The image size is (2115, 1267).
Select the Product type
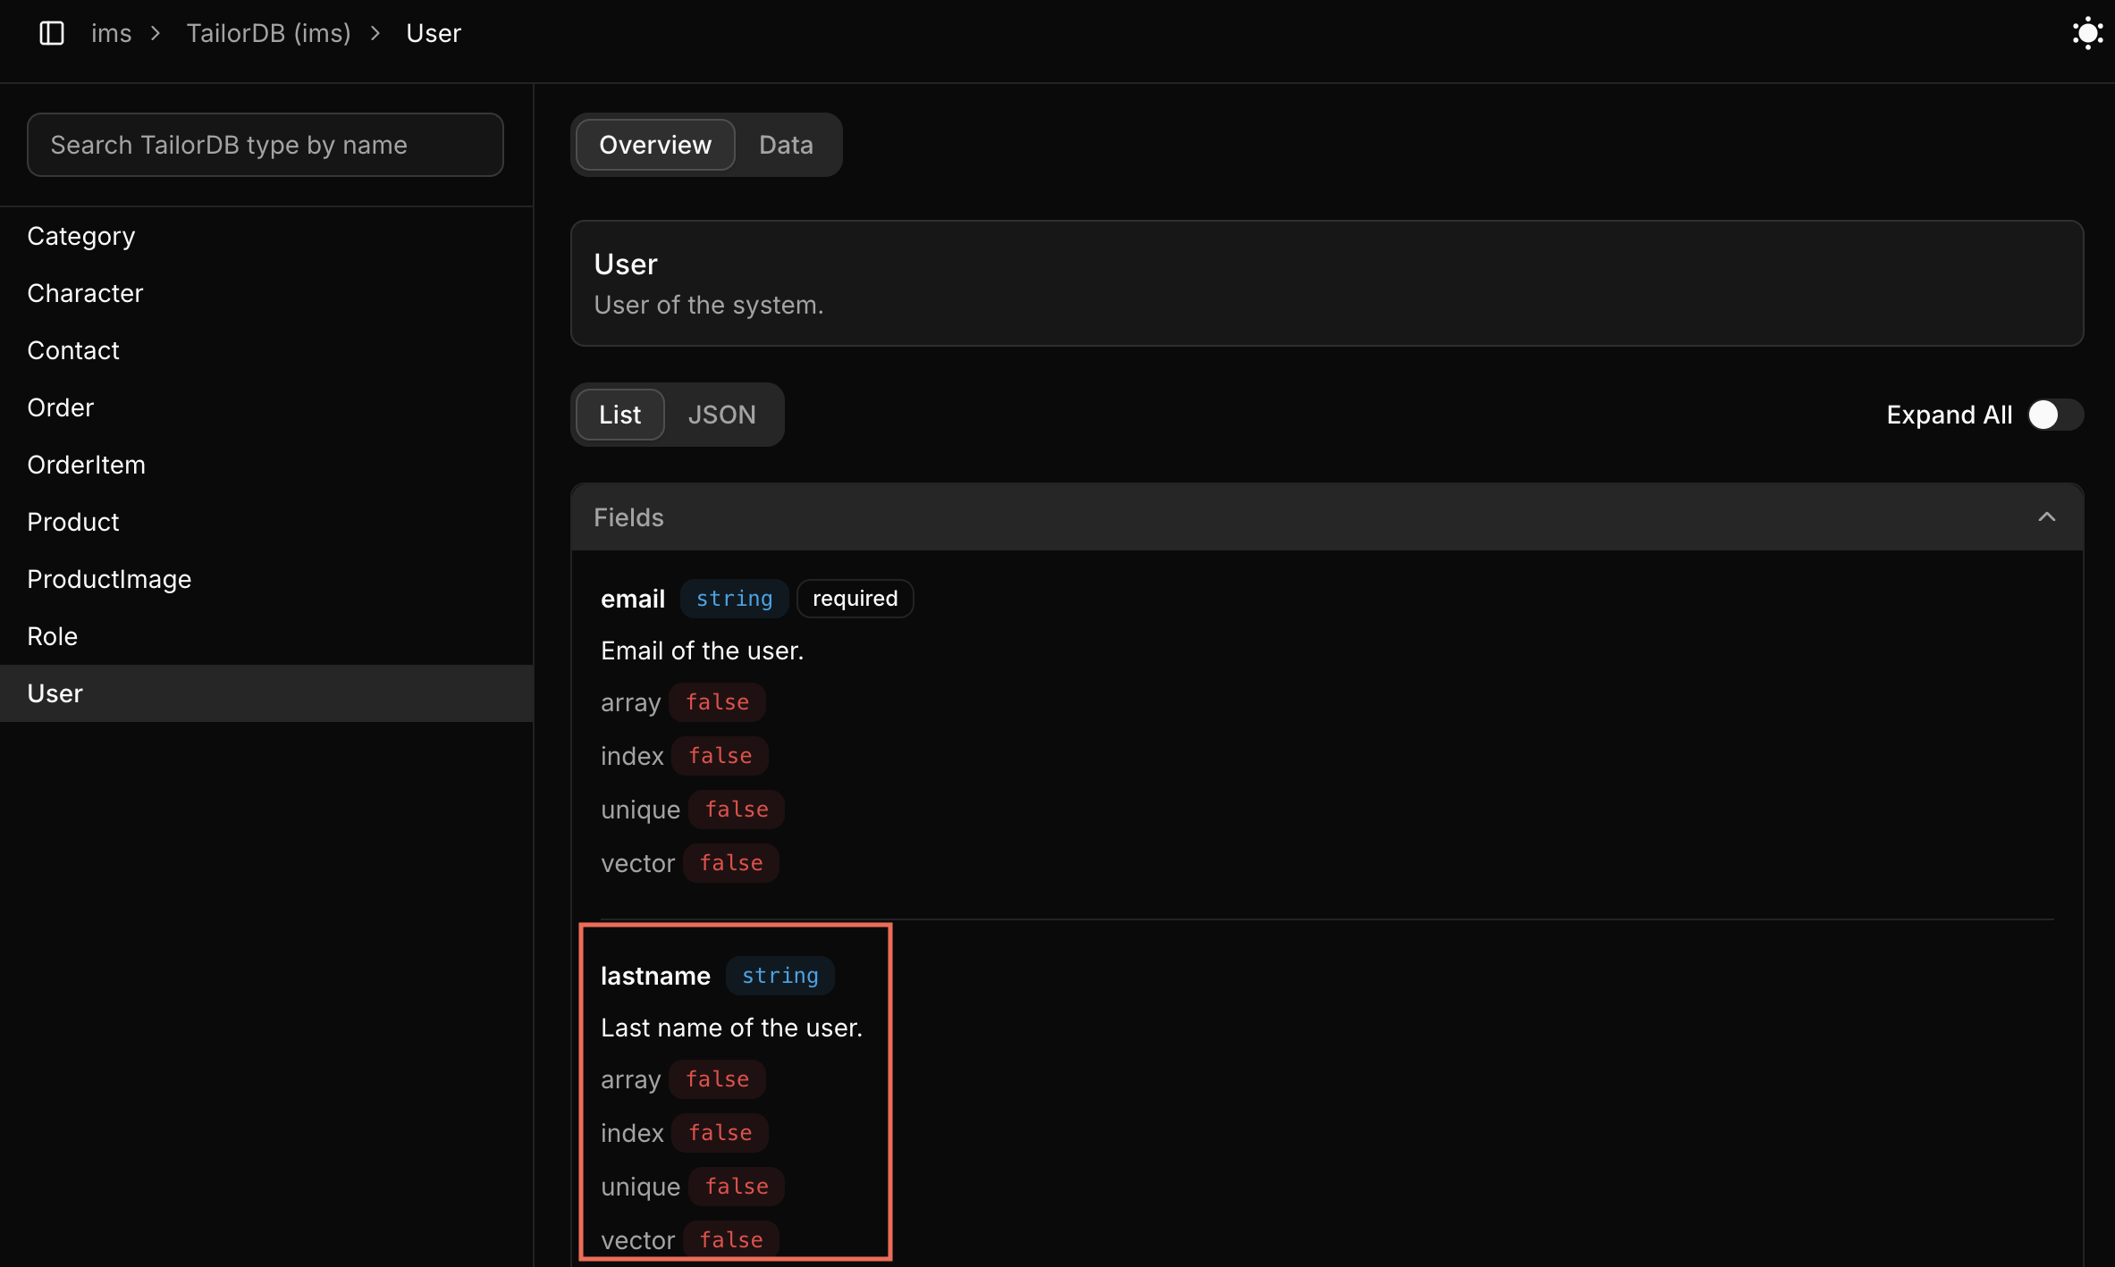pyautogui.click(x=72, y=522)
